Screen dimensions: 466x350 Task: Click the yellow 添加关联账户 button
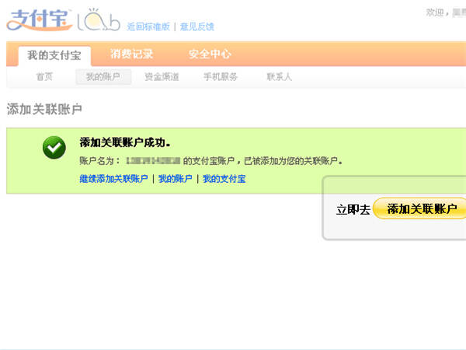click(419, 208)
